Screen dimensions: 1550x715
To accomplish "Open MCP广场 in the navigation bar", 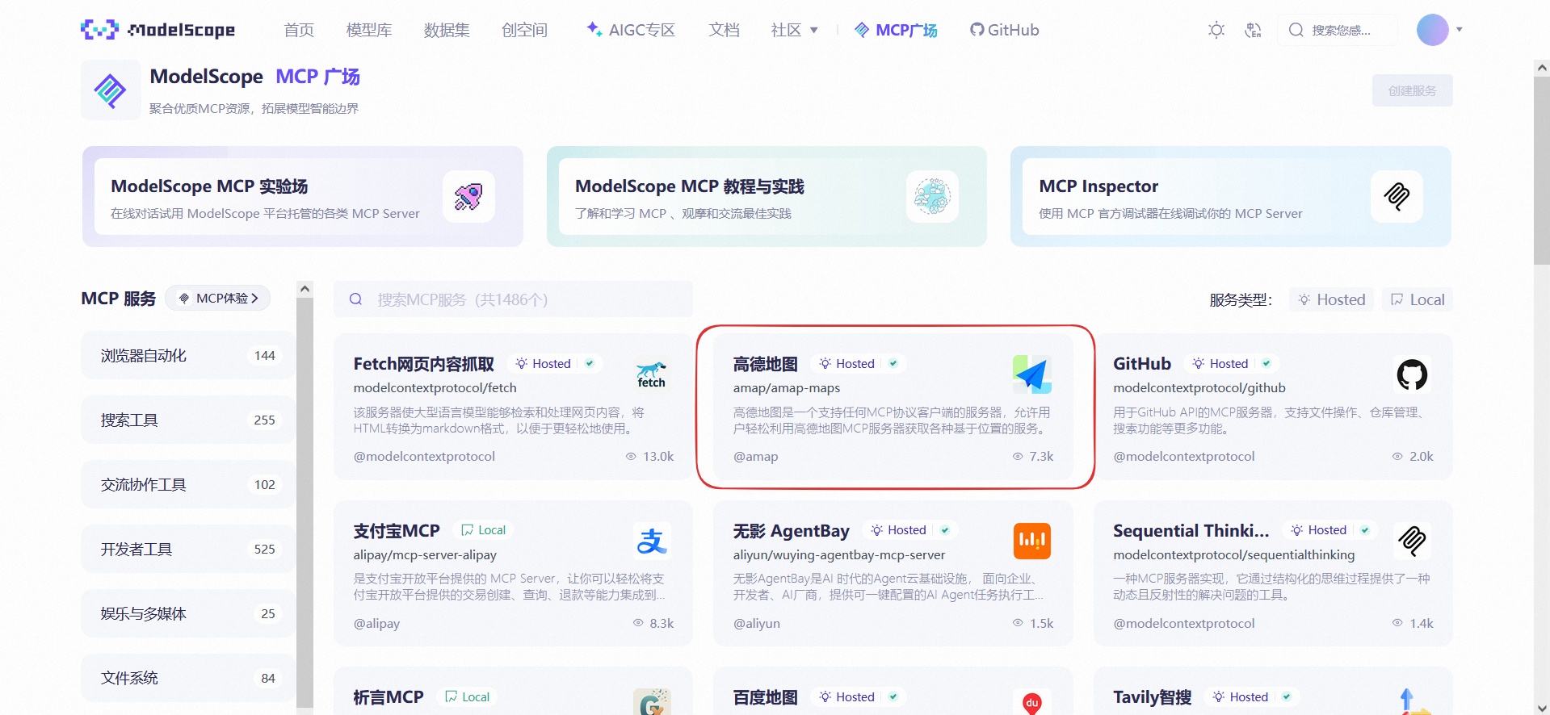I will [x=896, y=30].
